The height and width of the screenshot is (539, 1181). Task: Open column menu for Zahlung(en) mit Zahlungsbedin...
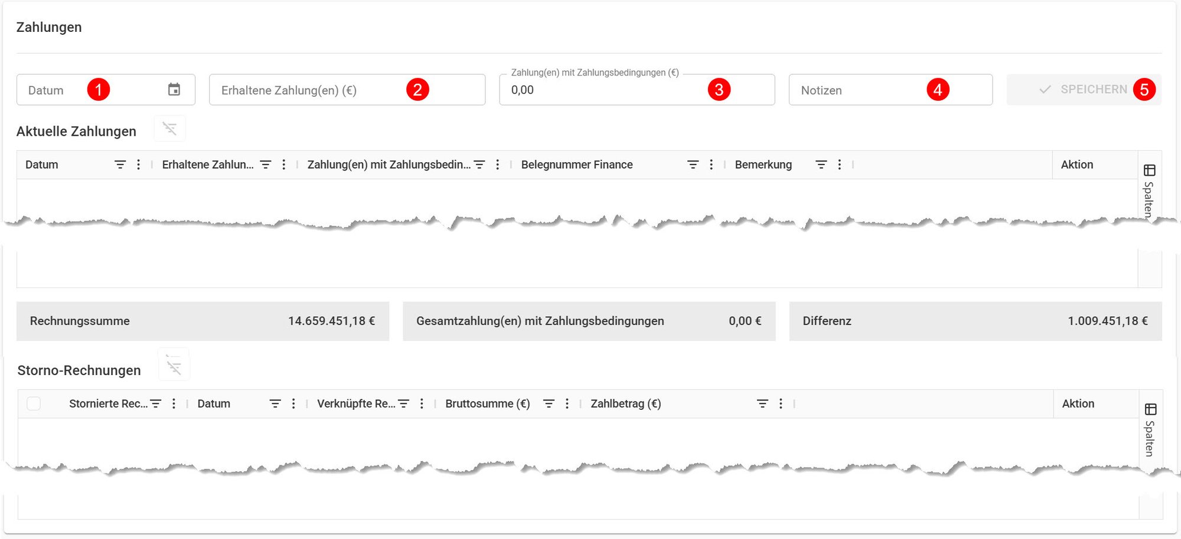(497, 165)
